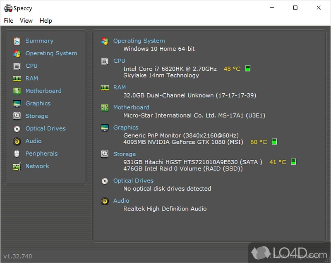
Task: Click the Motherboard icon in summary panel
Action: coord(105,108)
